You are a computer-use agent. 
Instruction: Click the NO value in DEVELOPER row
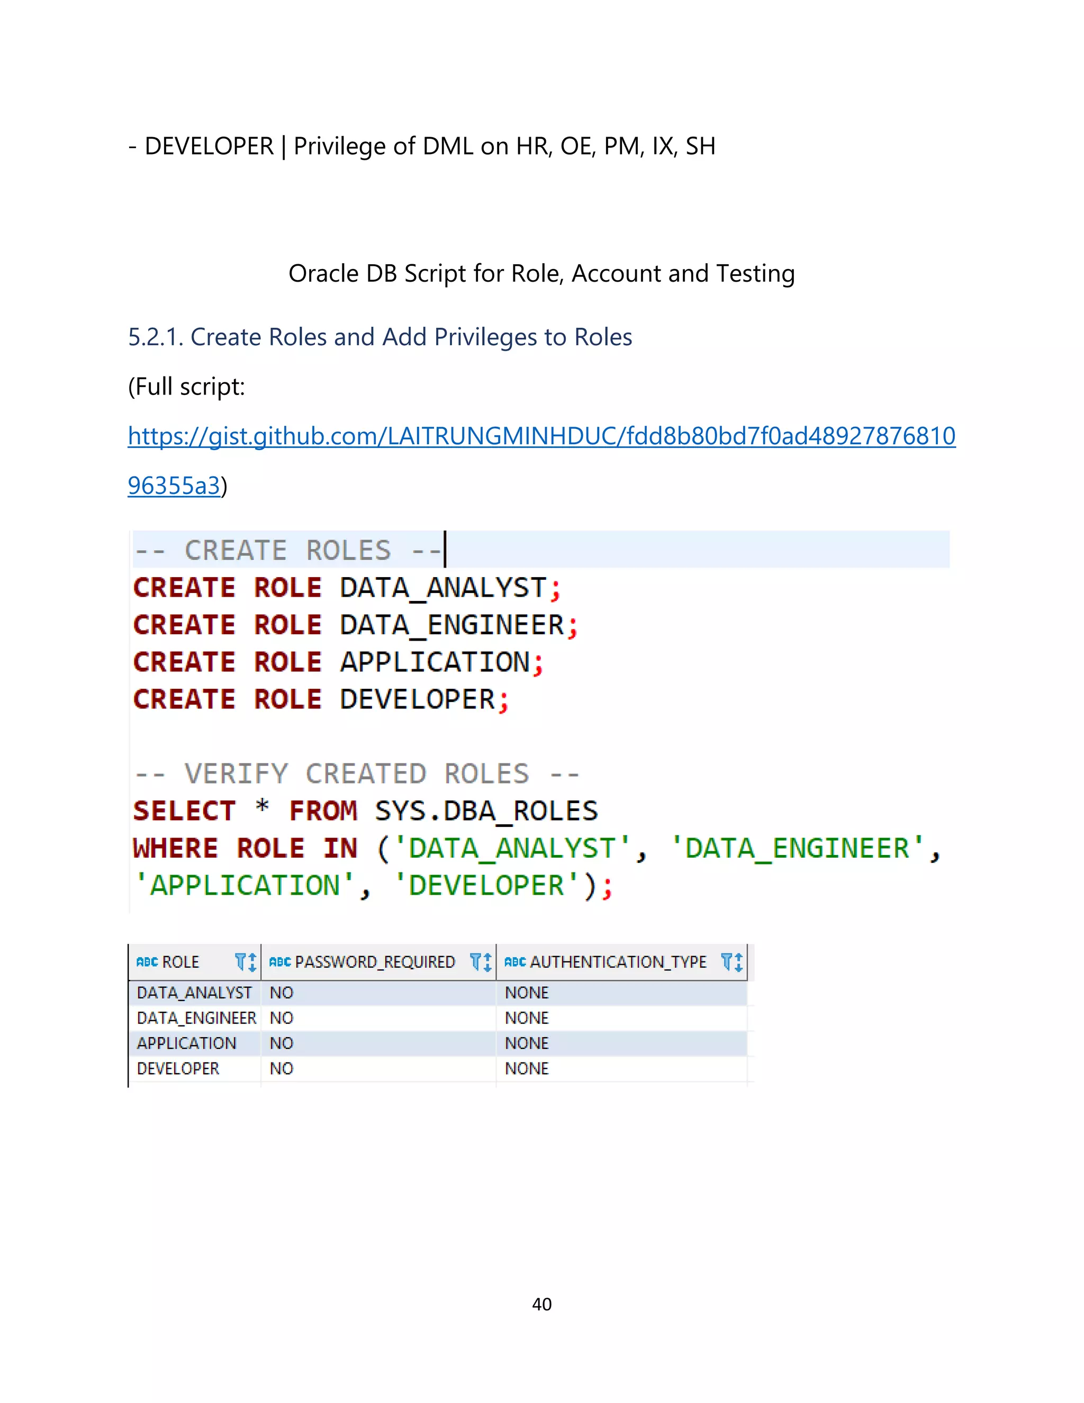281,1068
